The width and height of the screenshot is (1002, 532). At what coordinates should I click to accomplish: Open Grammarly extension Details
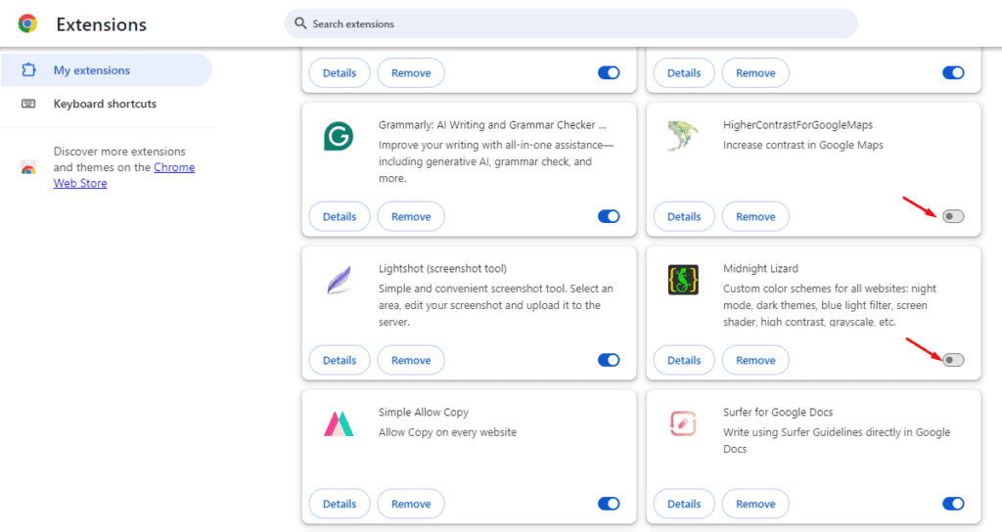point(340,216)
